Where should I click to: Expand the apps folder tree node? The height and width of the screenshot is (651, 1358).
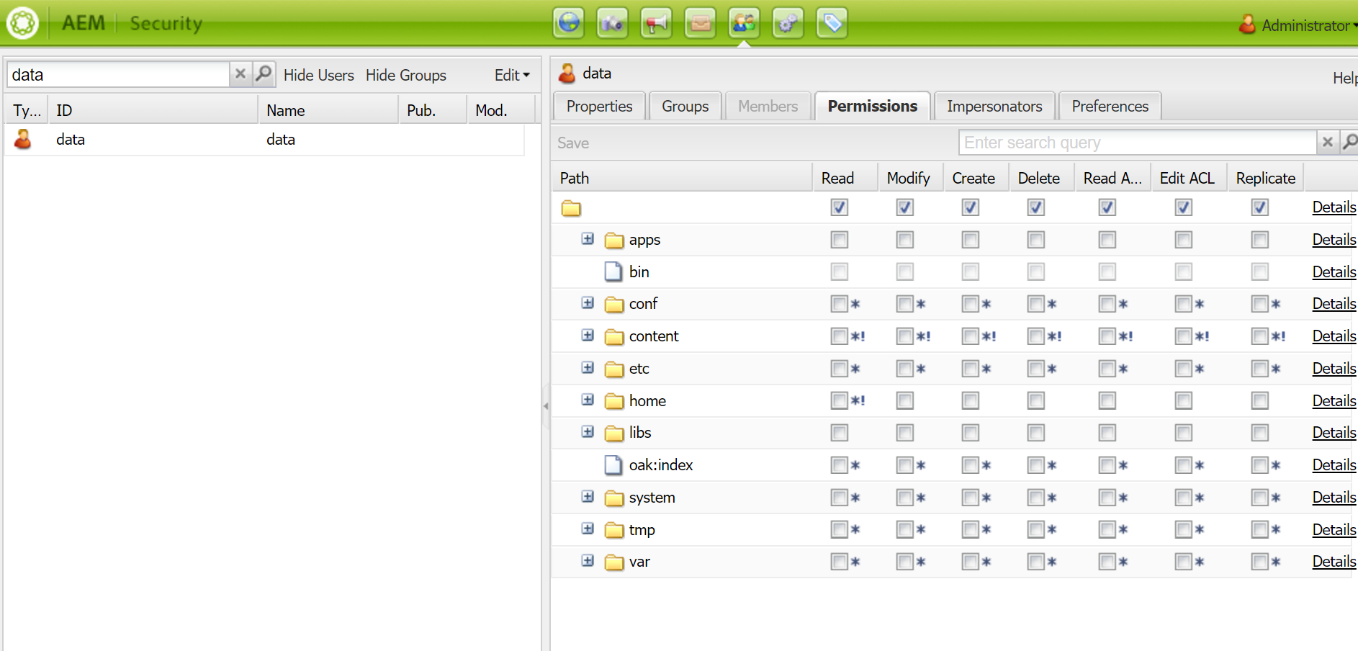[588, 239]
